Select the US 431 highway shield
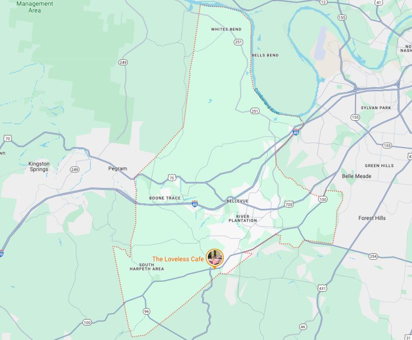The image size is (412, 340). (x=322, y=288)
